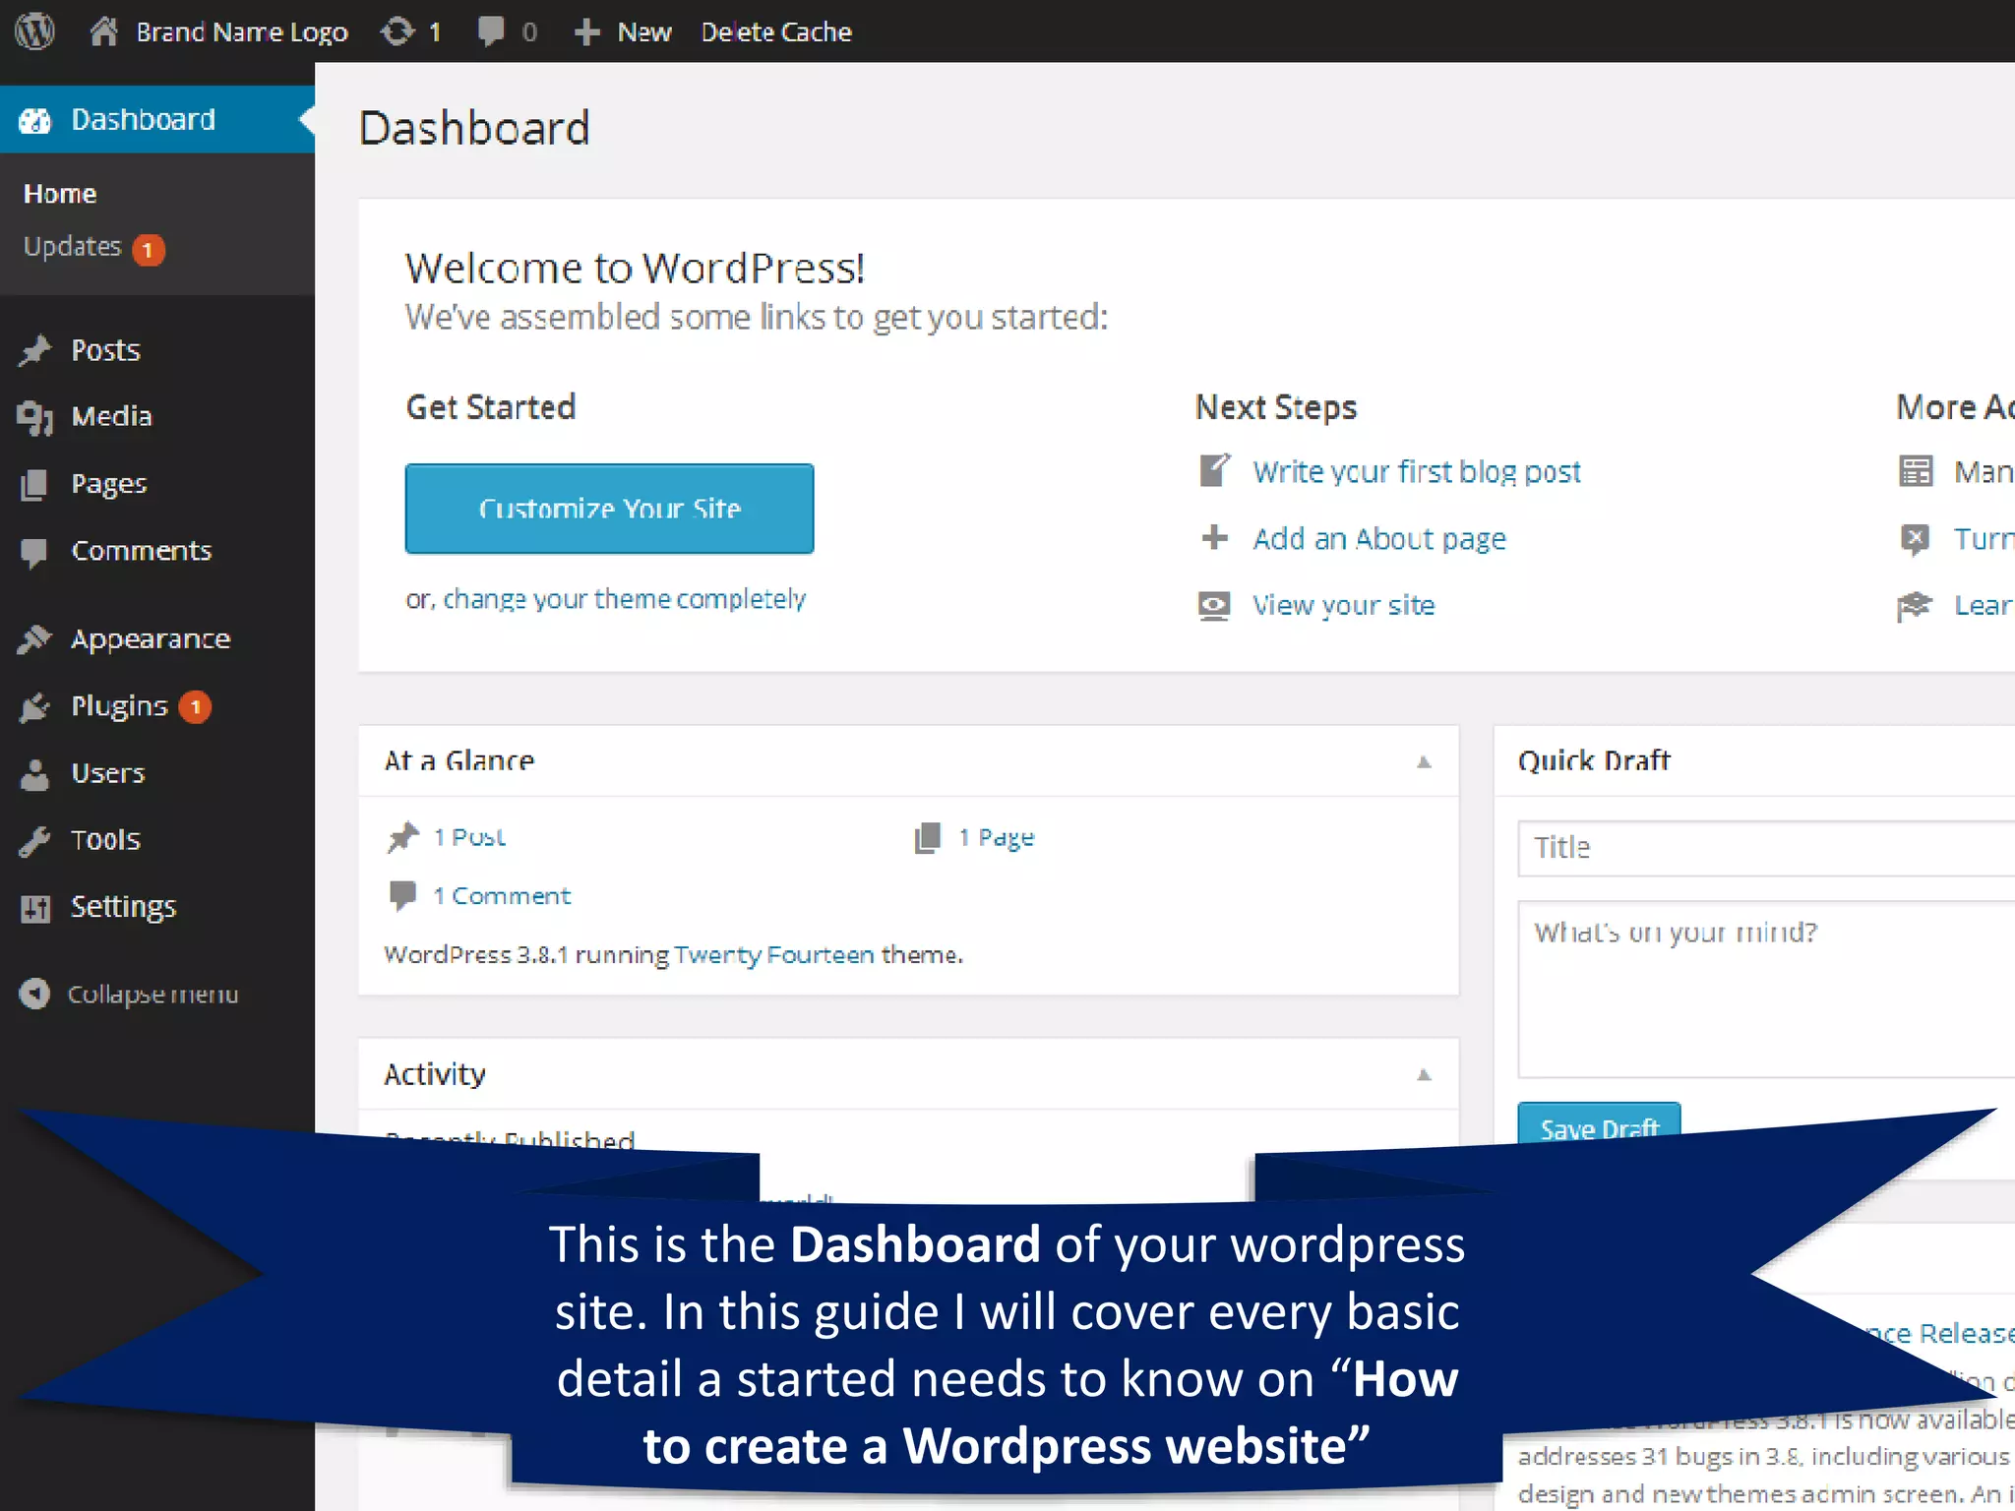Open the Pages menu
This screenshot has height=1511, width=2015.
click(109, 484)
